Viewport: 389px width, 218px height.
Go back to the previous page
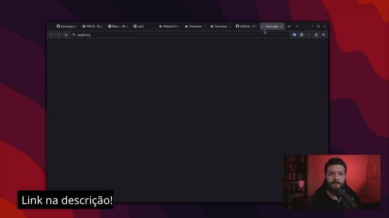click(51, 35)
